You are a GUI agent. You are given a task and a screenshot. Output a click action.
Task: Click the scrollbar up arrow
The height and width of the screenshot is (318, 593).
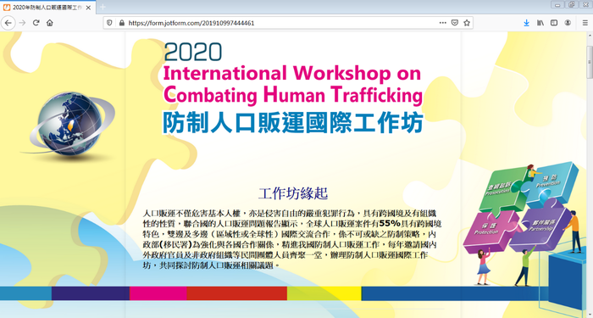(x=590, y=35)
